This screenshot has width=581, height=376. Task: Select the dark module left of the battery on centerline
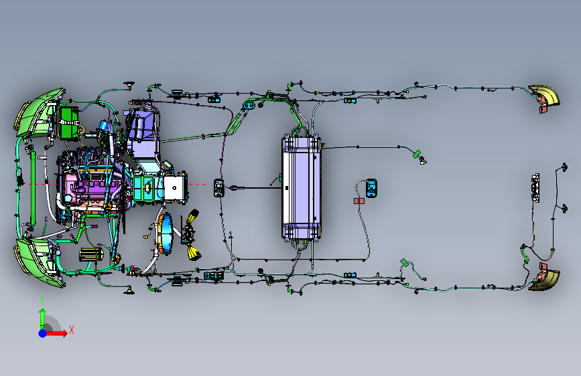218,188
